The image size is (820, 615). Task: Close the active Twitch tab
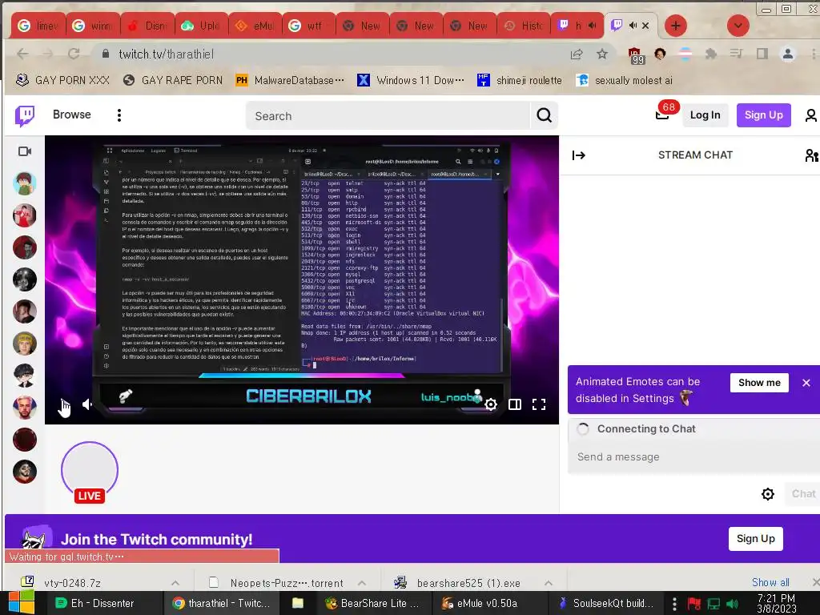point(645,26)
